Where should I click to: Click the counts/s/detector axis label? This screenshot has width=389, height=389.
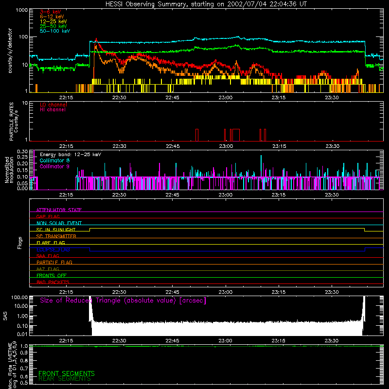click(x=10, y=51)
